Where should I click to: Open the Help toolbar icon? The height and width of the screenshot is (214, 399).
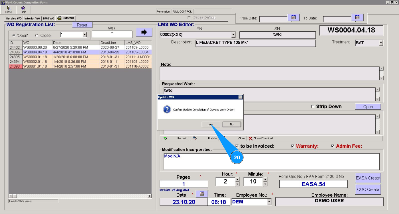tap(23, 8)
